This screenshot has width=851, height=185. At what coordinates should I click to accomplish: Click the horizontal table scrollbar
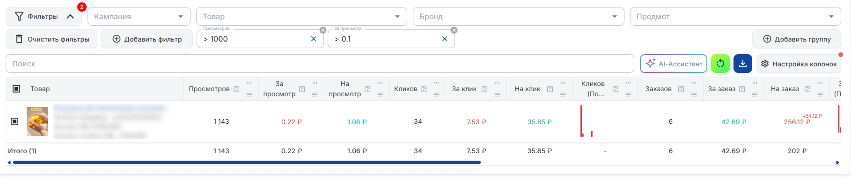point(247,163)
